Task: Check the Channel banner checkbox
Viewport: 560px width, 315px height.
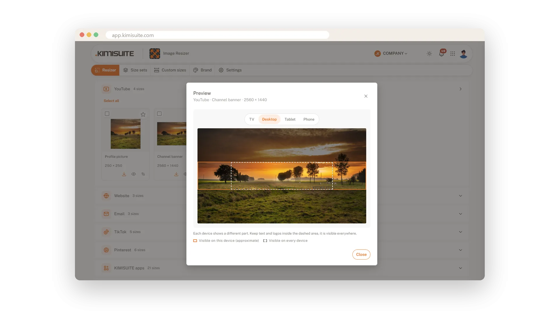Action: click(159, 114)
